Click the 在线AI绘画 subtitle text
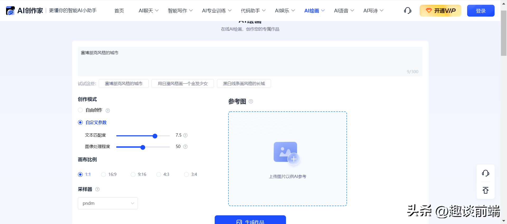The width and height of the screenshot is (507, 224). point(250,29)
